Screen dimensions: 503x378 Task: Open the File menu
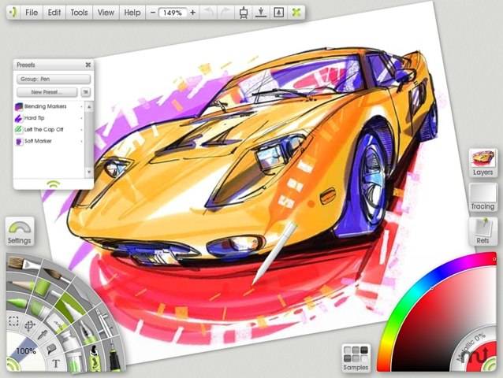click(x=32, y=13)
